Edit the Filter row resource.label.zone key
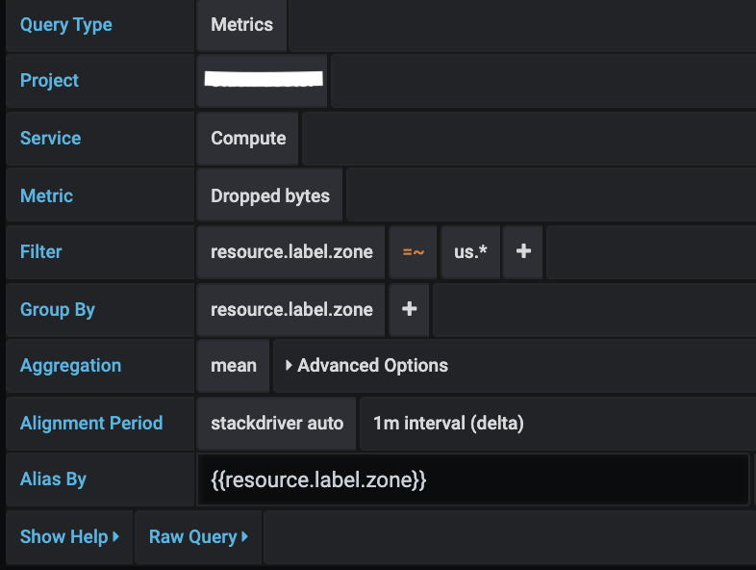Image resolution: width=756 pixels, height=570 pixels. coord(291,252)
